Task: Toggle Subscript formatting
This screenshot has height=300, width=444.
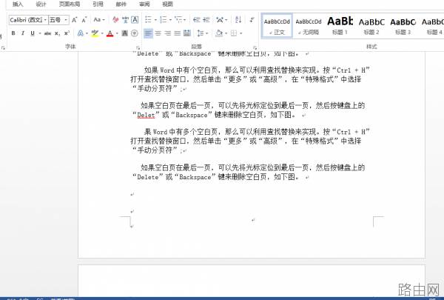Action: 57,33
